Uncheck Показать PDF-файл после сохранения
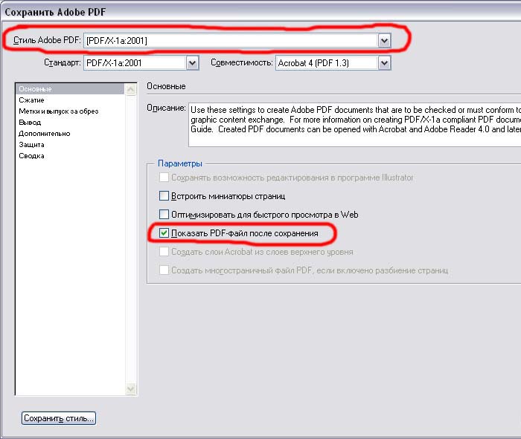Viewport: 521px width, 439px height. tap(164, 233)
